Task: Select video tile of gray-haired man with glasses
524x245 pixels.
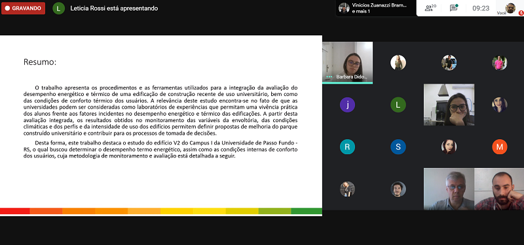Action: coord(449,189)
